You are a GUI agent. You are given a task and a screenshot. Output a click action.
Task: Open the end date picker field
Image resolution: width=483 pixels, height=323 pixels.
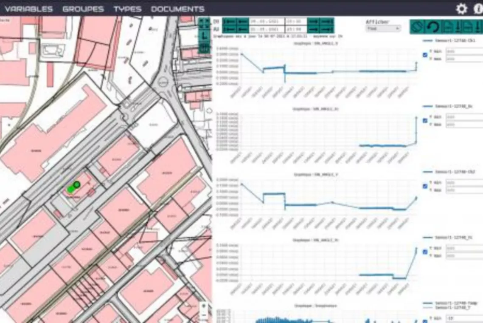[267, 29]
